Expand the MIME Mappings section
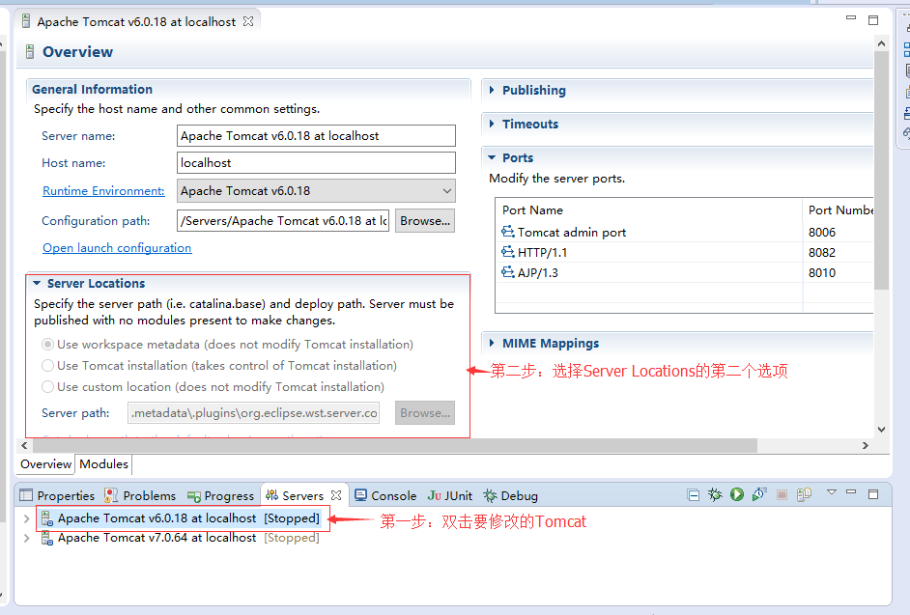The width and height of the screenshot is (910, 615). (492, 343)
